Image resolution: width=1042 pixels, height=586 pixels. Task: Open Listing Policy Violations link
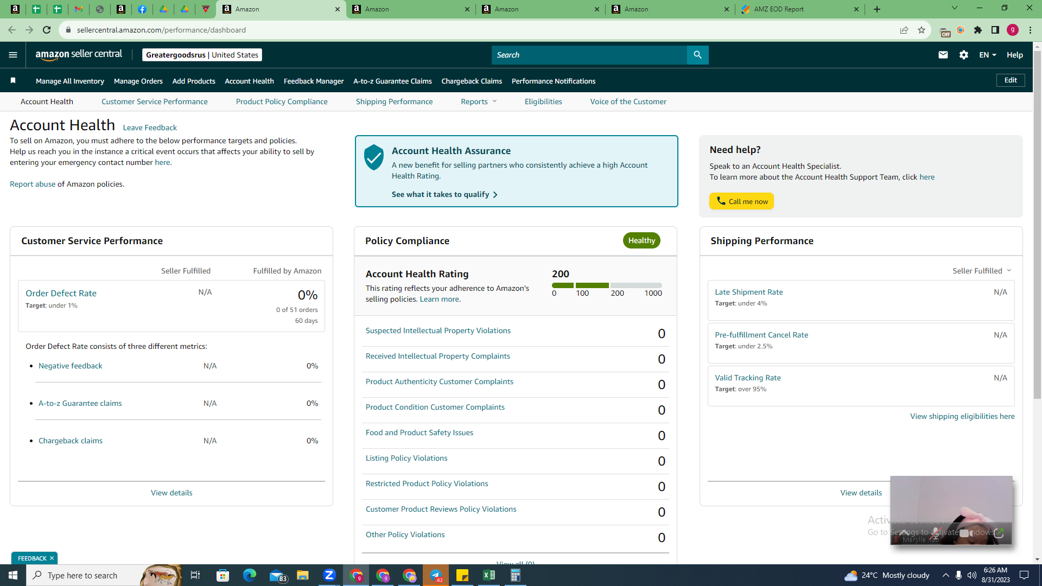click(406, 458)
